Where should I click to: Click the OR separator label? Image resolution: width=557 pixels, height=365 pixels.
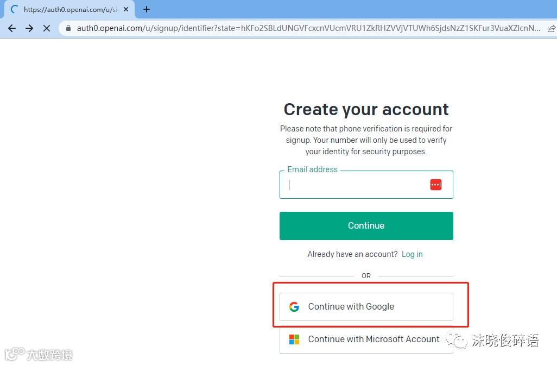(x=366, y=276)
